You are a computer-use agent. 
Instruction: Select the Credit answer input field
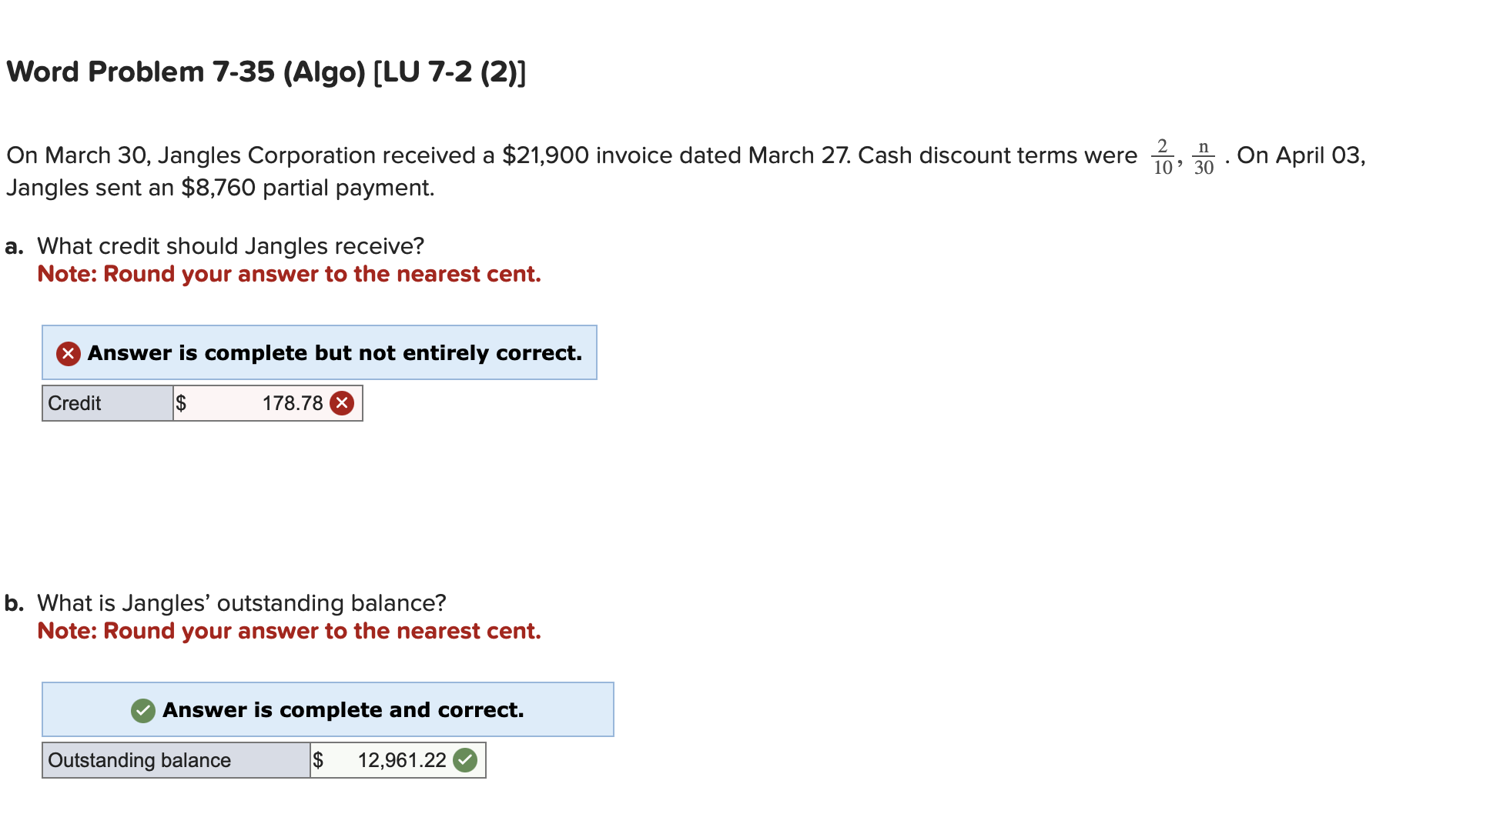266,402
